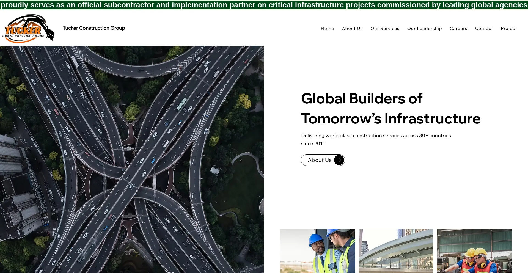528x273 pixels.
Task: Click the Tucker Construction Group logo
Action: tap(28, 28)
